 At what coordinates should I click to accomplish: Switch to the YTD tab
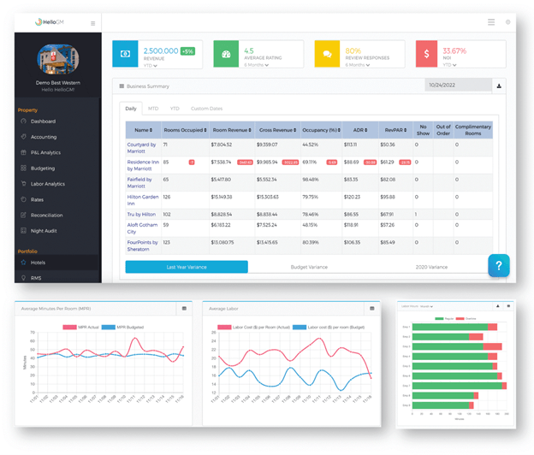click(175, 109)
